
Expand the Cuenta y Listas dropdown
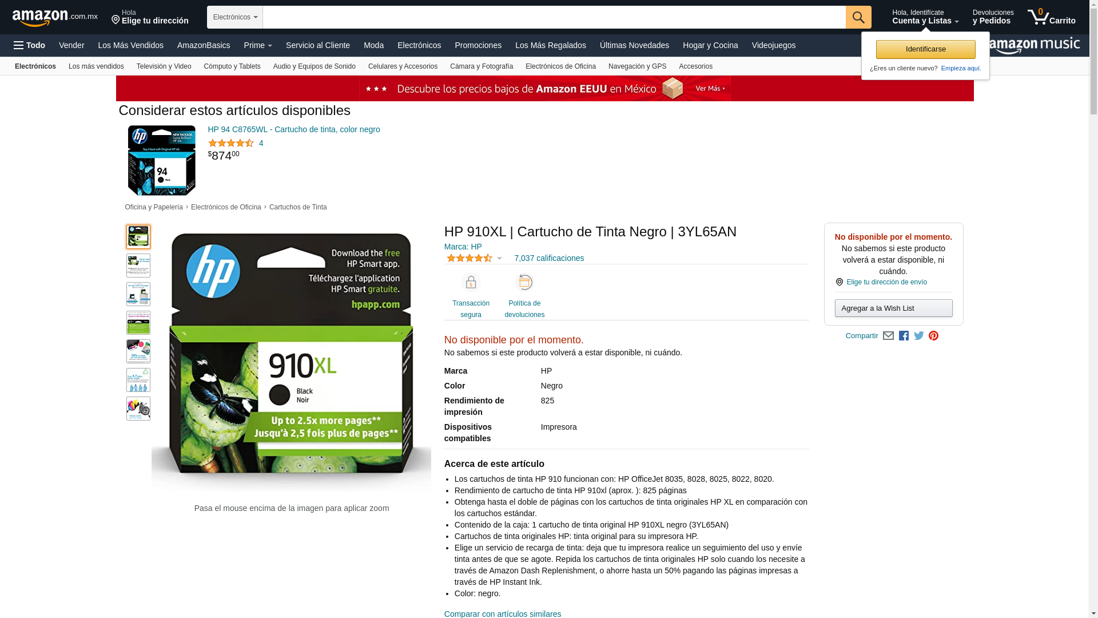pos(925,17)
